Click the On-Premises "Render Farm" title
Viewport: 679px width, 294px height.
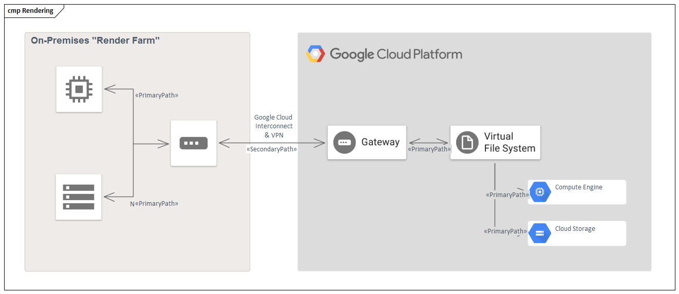[x=95, y=41]
